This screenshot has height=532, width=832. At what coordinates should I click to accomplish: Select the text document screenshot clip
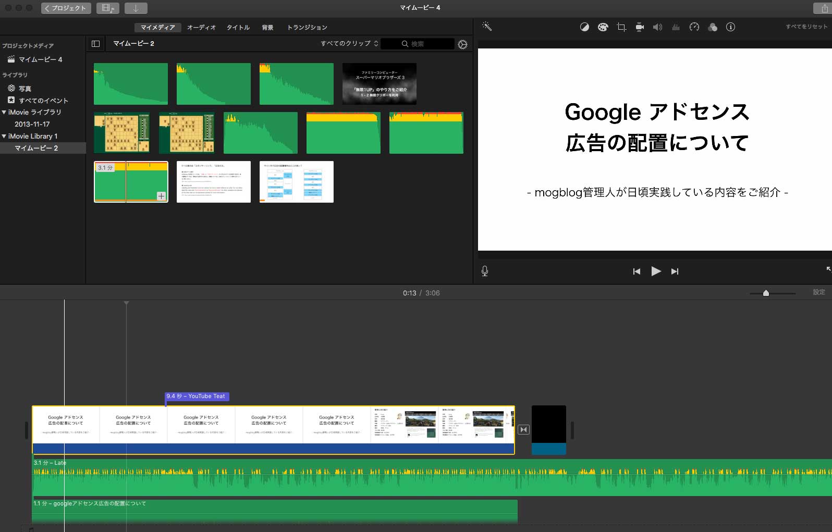pyautogui.click(x=214, y=182)
